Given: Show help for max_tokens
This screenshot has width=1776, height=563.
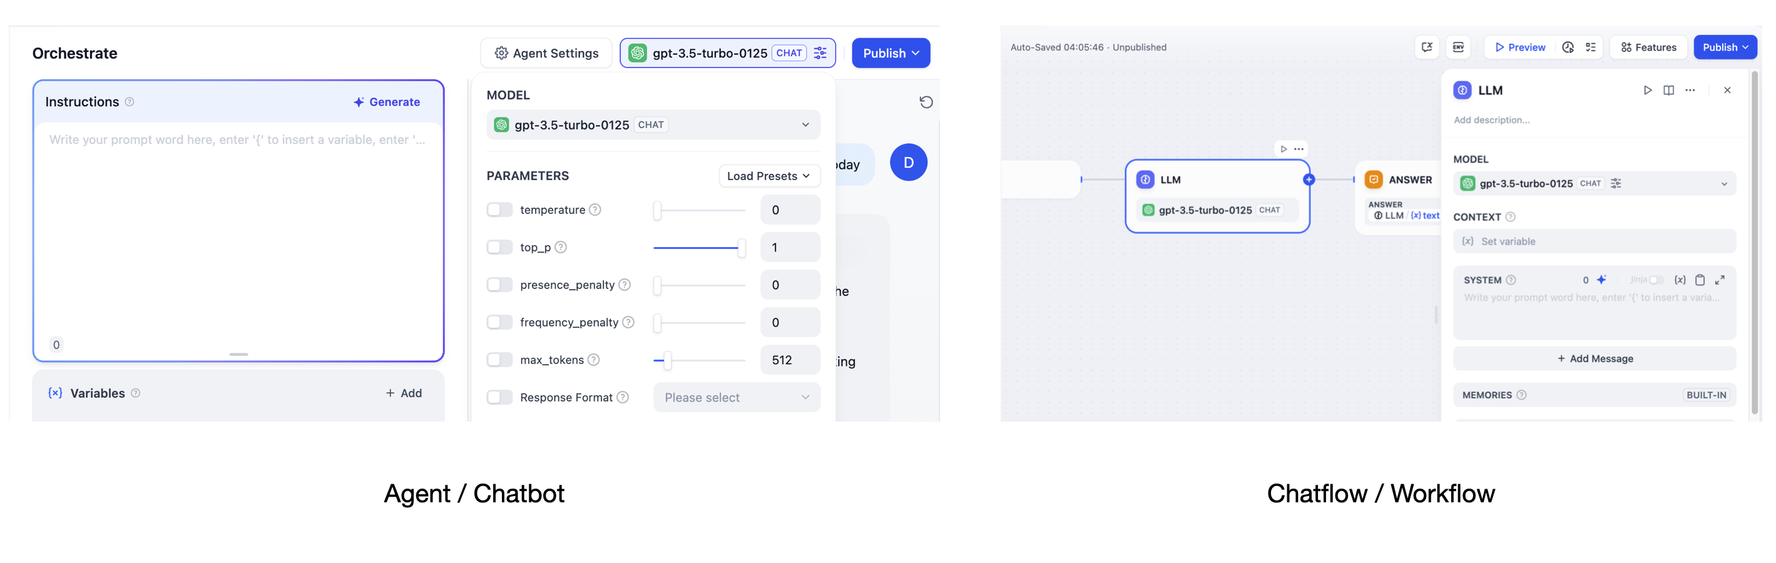Looking at the screenshot, I should tap(594, 360).
